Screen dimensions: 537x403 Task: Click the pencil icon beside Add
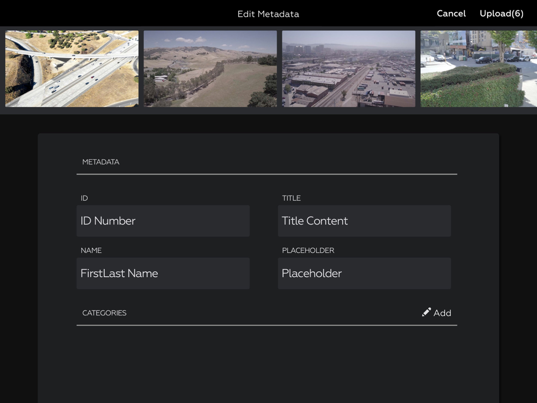[426, 312]
